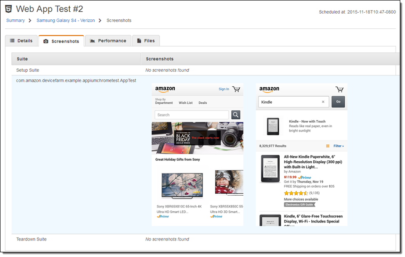Click the Amazon logo in first screenshot

tap(165, 89)
